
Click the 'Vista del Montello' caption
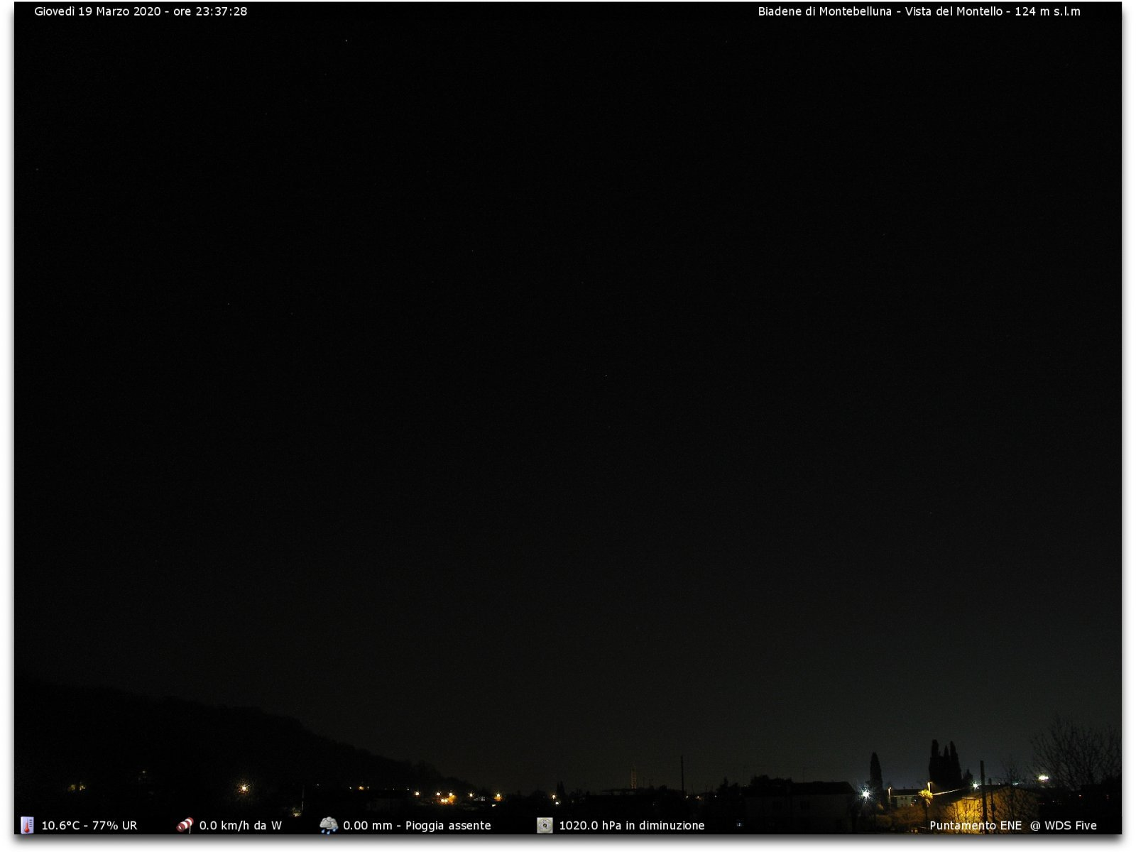click(x=954, y=11)
